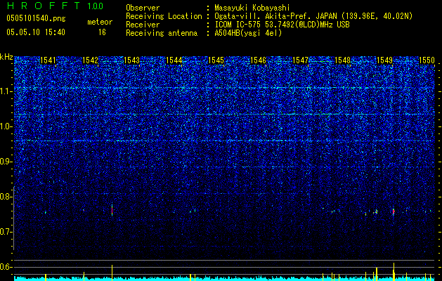Click the meteor count value 16

point(102,32)
